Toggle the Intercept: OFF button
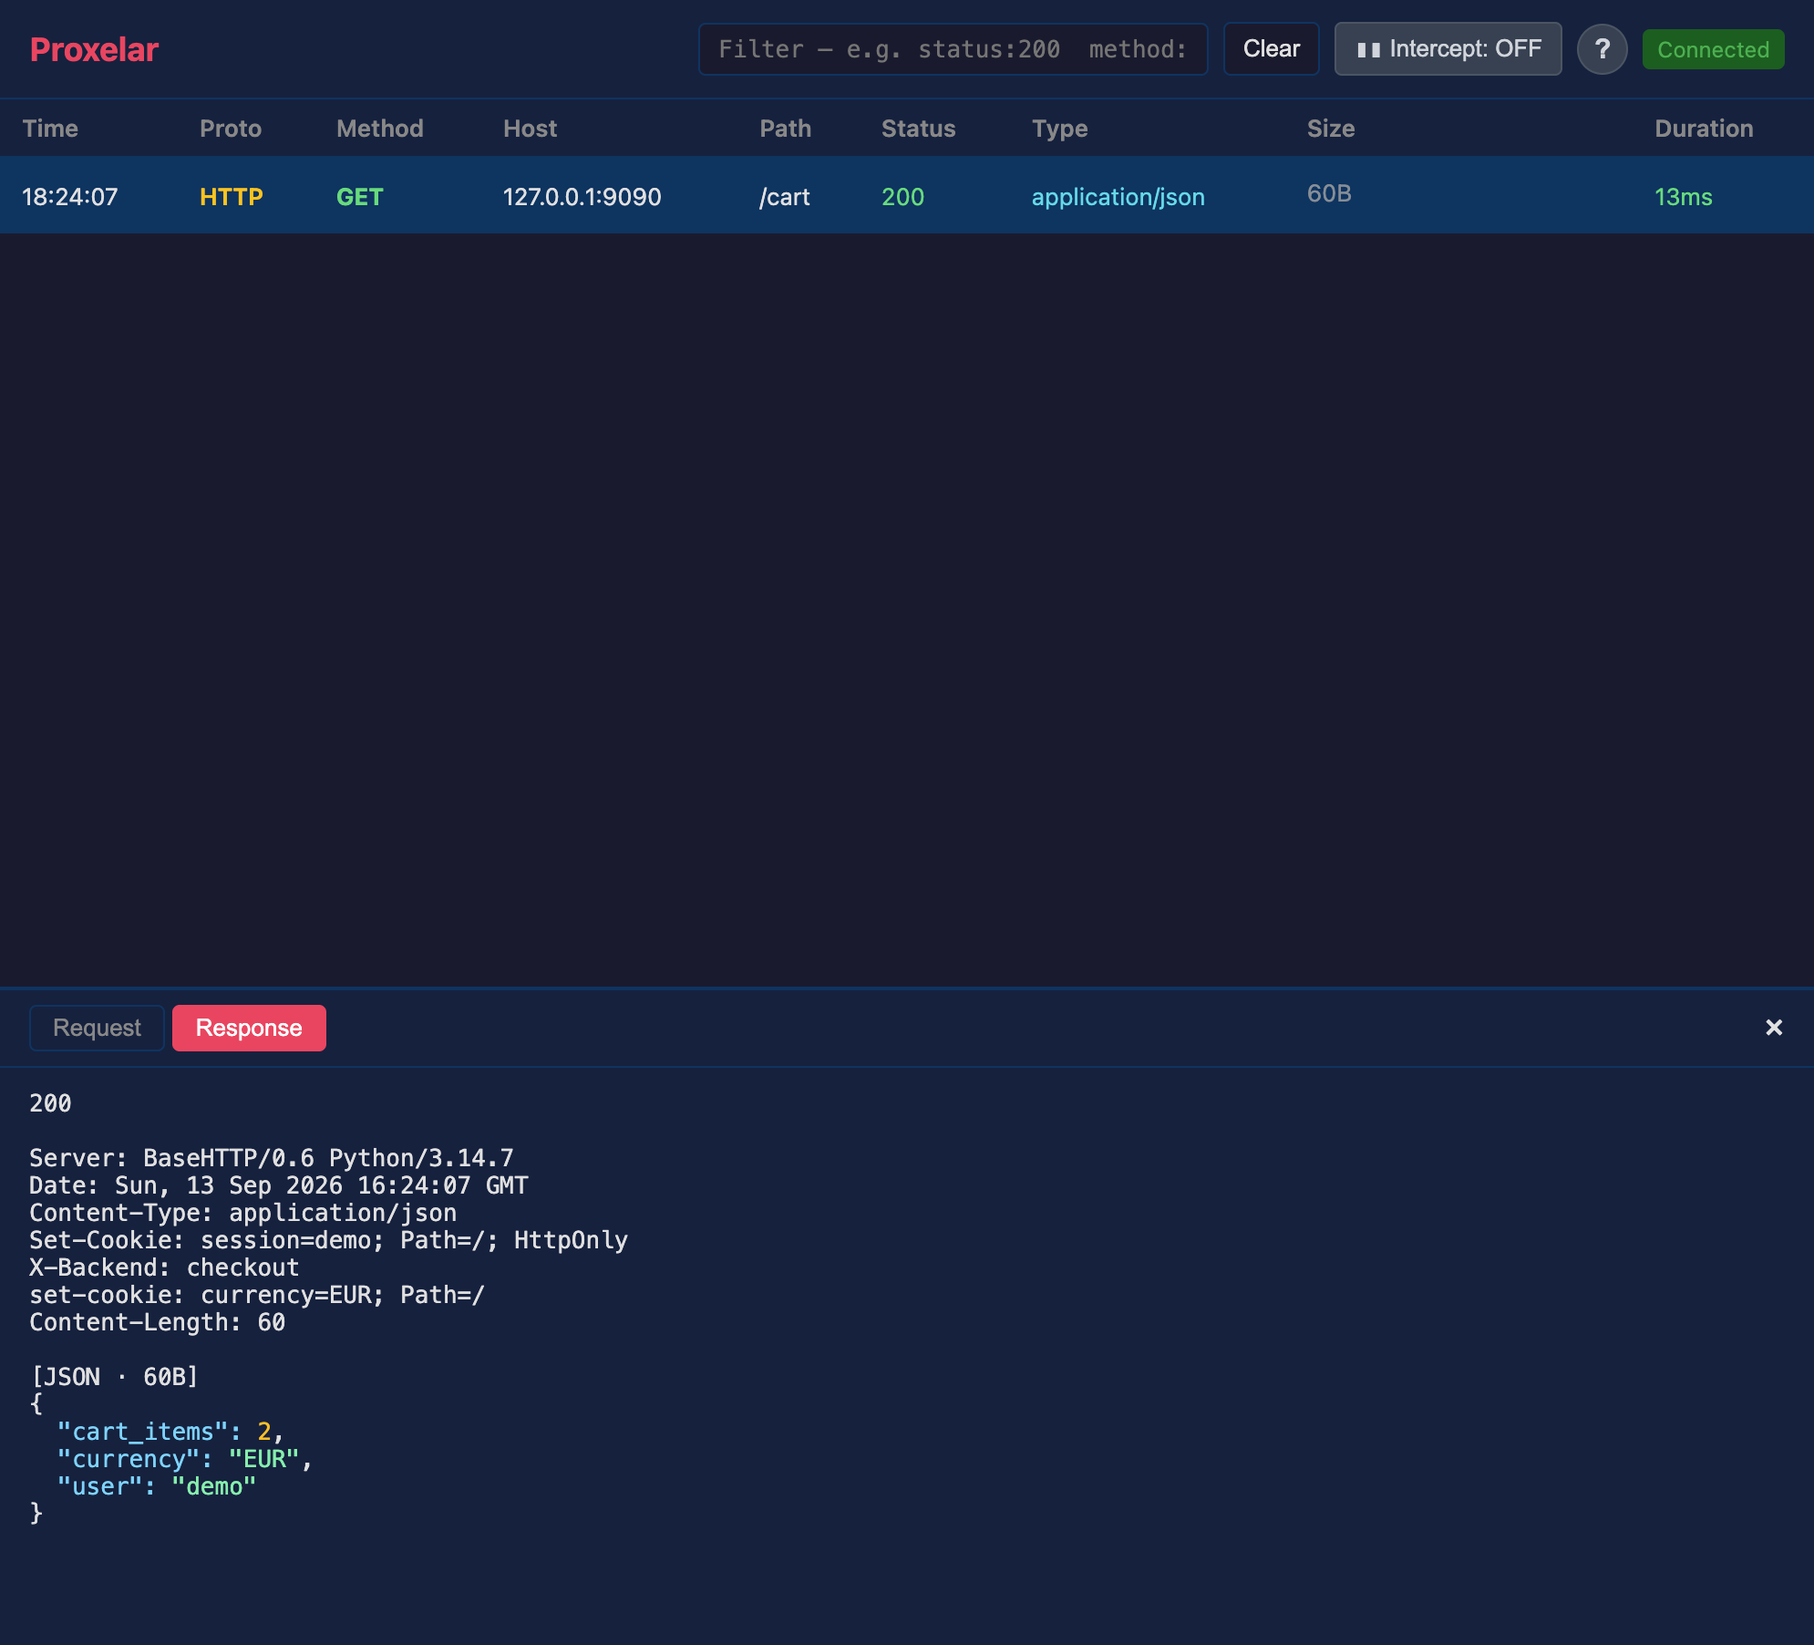 pyautogui.click(x=1448, y=49)
